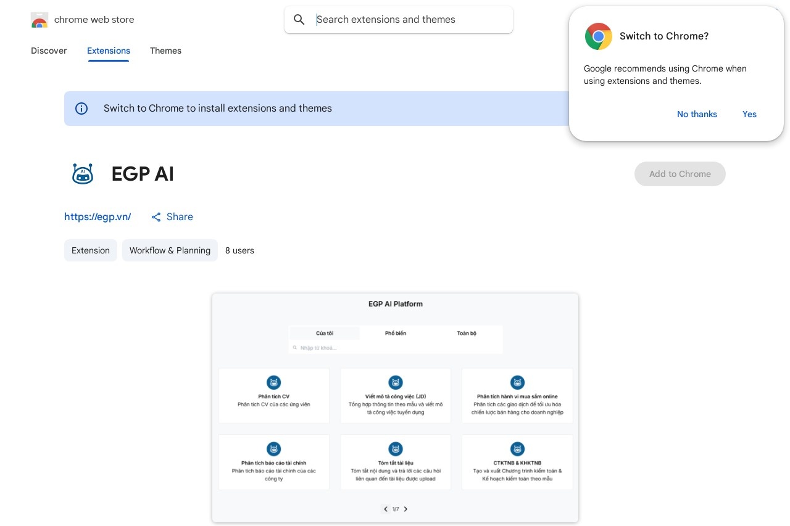Click the 1/7 page indicator

pos(396,509)
